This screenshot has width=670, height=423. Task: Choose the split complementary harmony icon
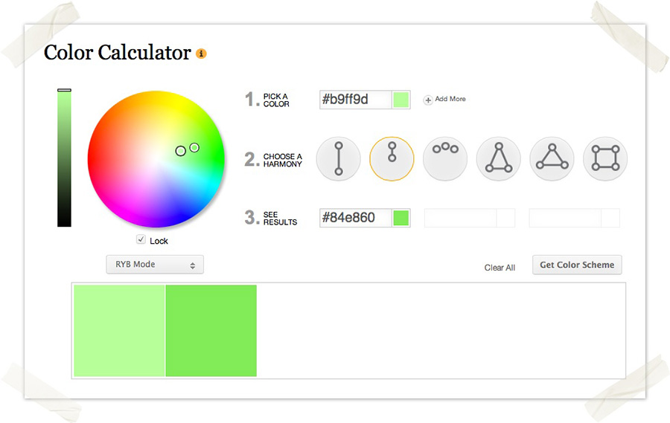[x=499, y=159]
